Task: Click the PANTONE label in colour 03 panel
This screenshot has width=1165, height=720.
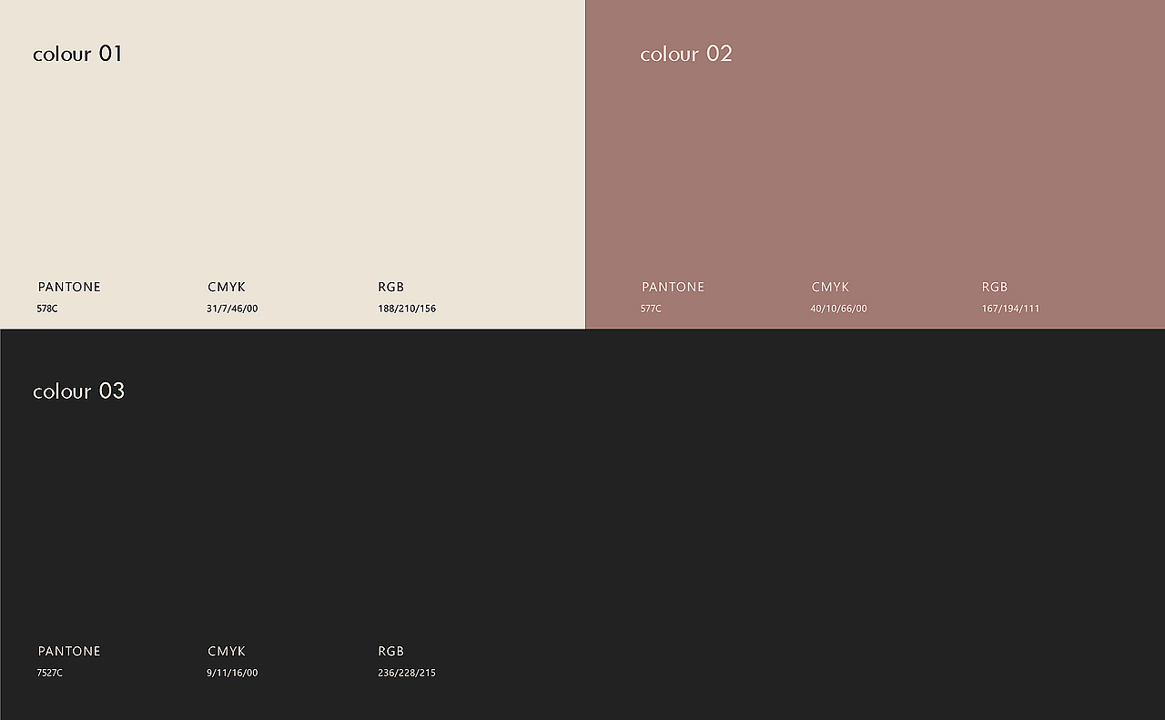Action: pyautogui.click(x=69, y=651)
